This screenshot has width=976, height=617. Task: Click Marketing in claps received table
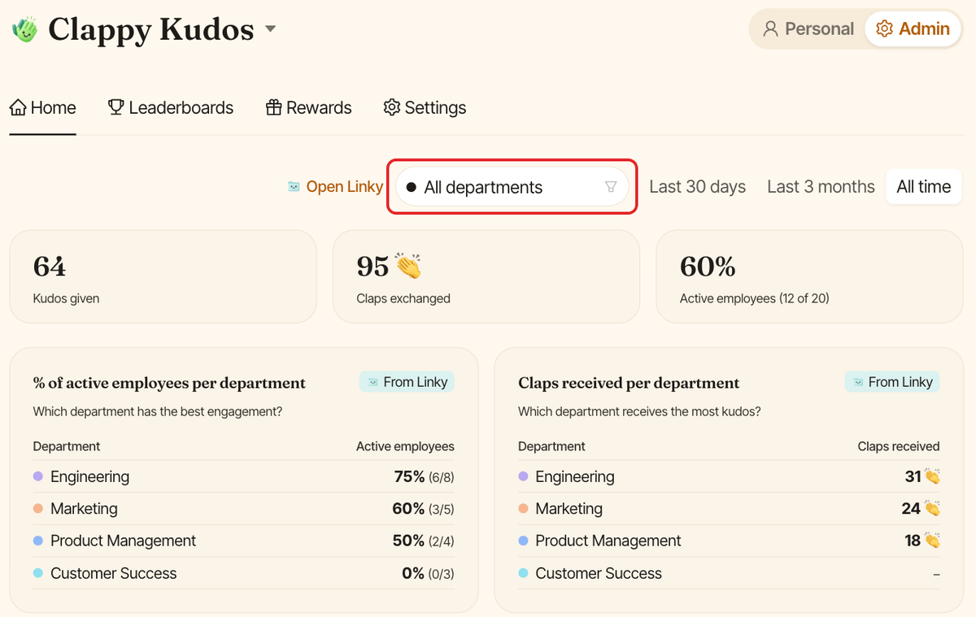point(569,509)
